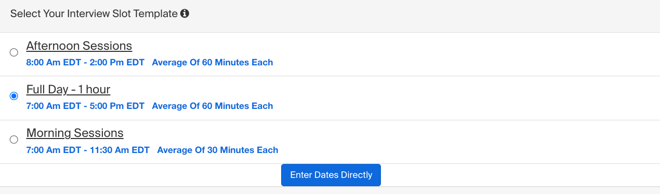Click Average Of 60 Minutes Each under Afternoon Sessions
The image size is (660, 194).
(212, 62)
